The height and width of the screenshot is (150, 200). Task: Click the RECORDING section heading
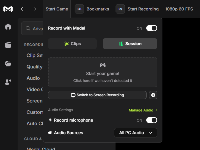[33, 45]
